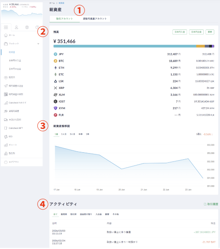Select the 取引所 activity filter tab
The height and width of the screenshot is (249, 220).
73,214
